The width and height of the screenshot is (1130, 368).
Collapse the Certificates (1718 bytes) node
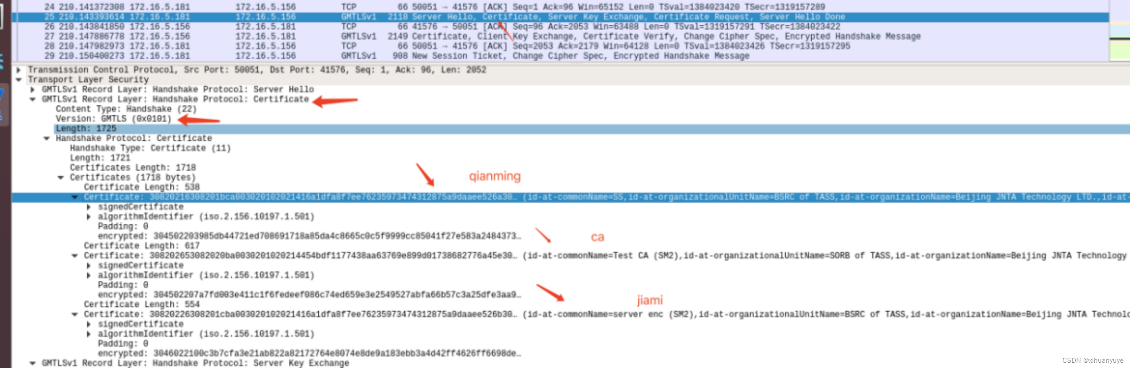tap(60, 178)
